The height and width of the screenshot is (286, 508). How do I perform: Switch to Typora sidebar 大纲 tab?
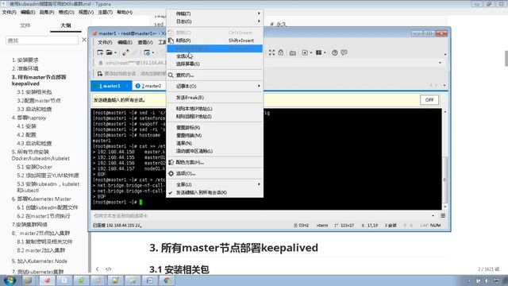66,25
